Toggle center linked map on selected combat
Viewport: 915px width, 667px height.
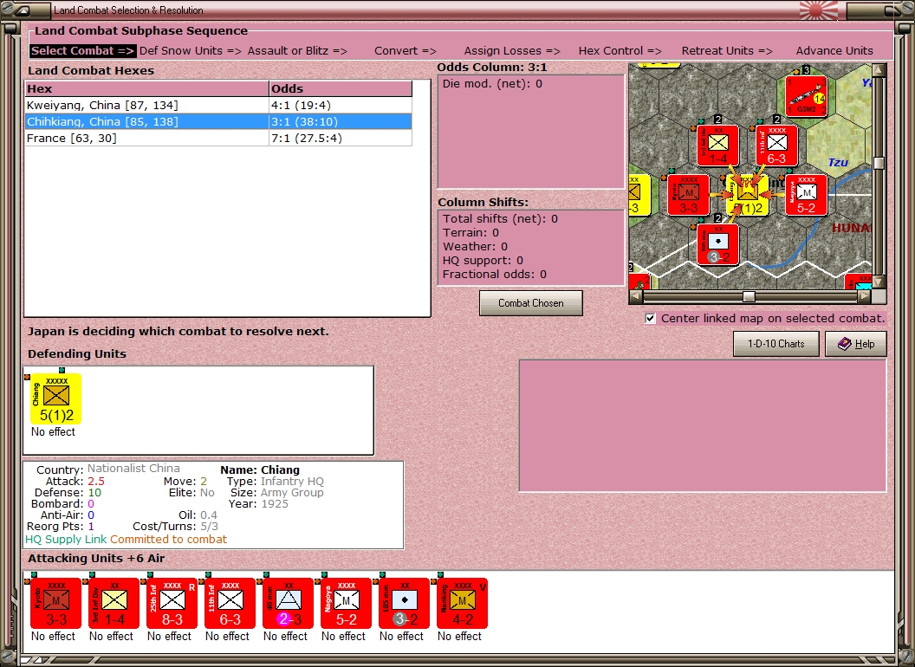[x=651, y=319]
